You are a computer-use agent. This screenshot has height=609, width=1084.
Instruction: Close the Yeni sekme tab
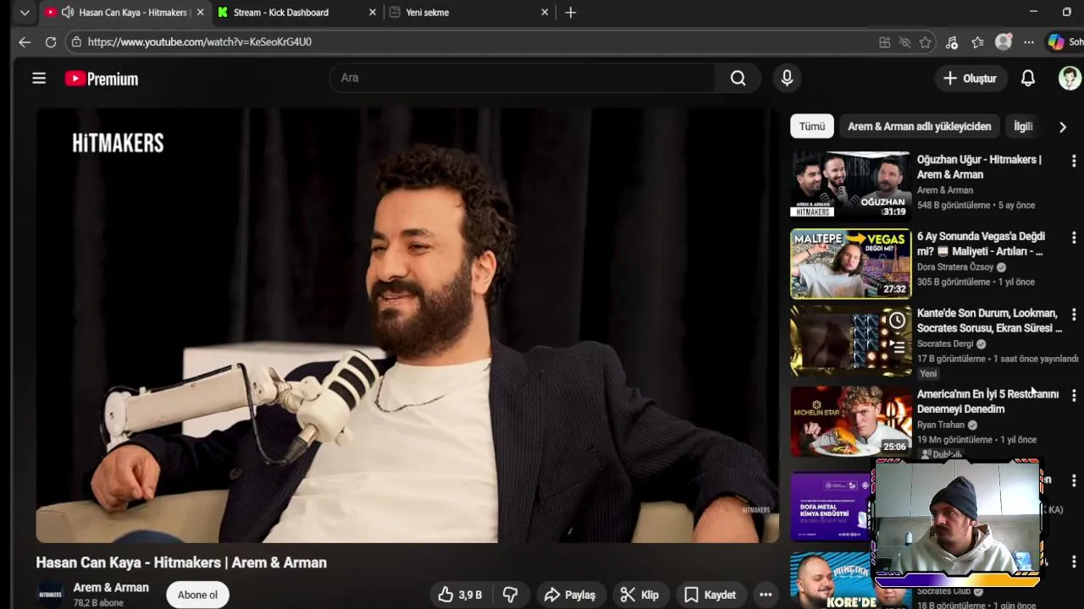click(545, 13)
